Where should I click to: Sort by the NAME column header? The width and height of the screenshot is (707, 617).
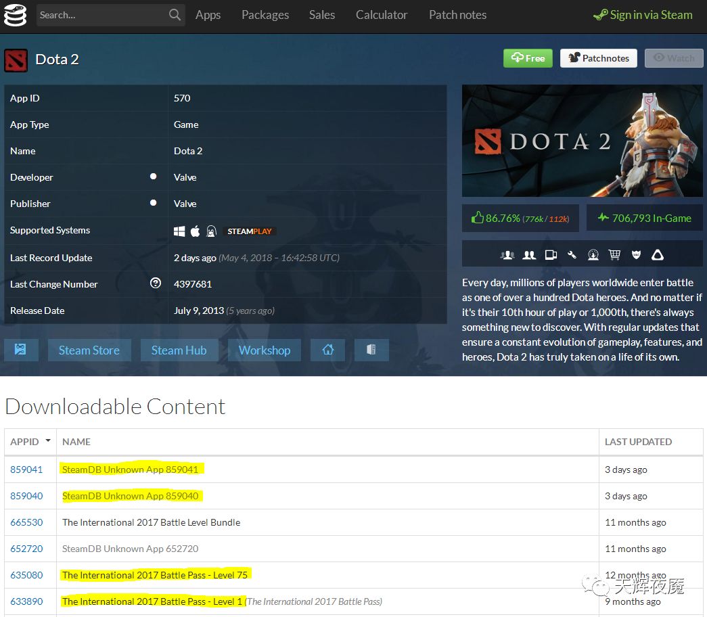pyautogui.click(x=327, y=442)
